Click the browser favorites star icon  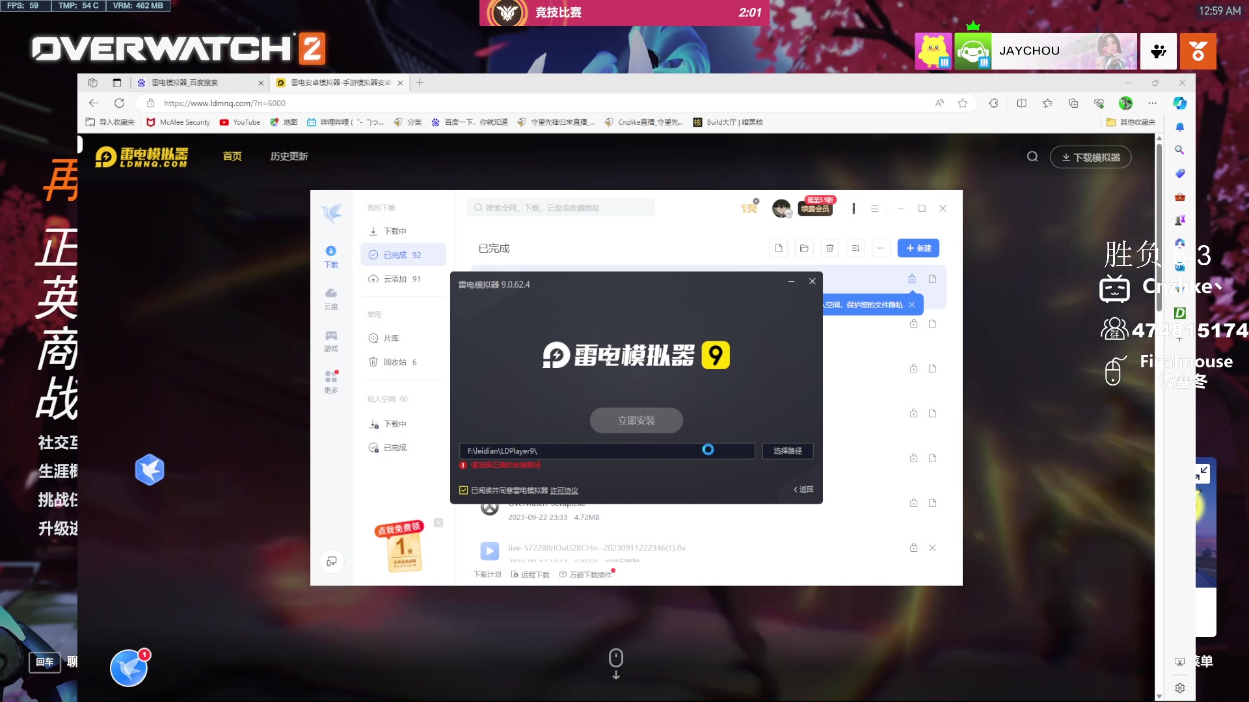click(963, 103)
